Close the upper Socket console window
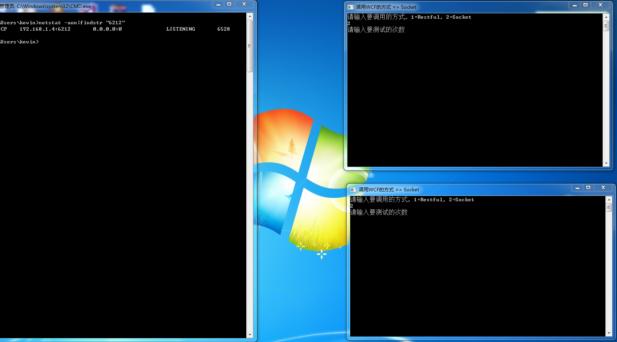 601,5
